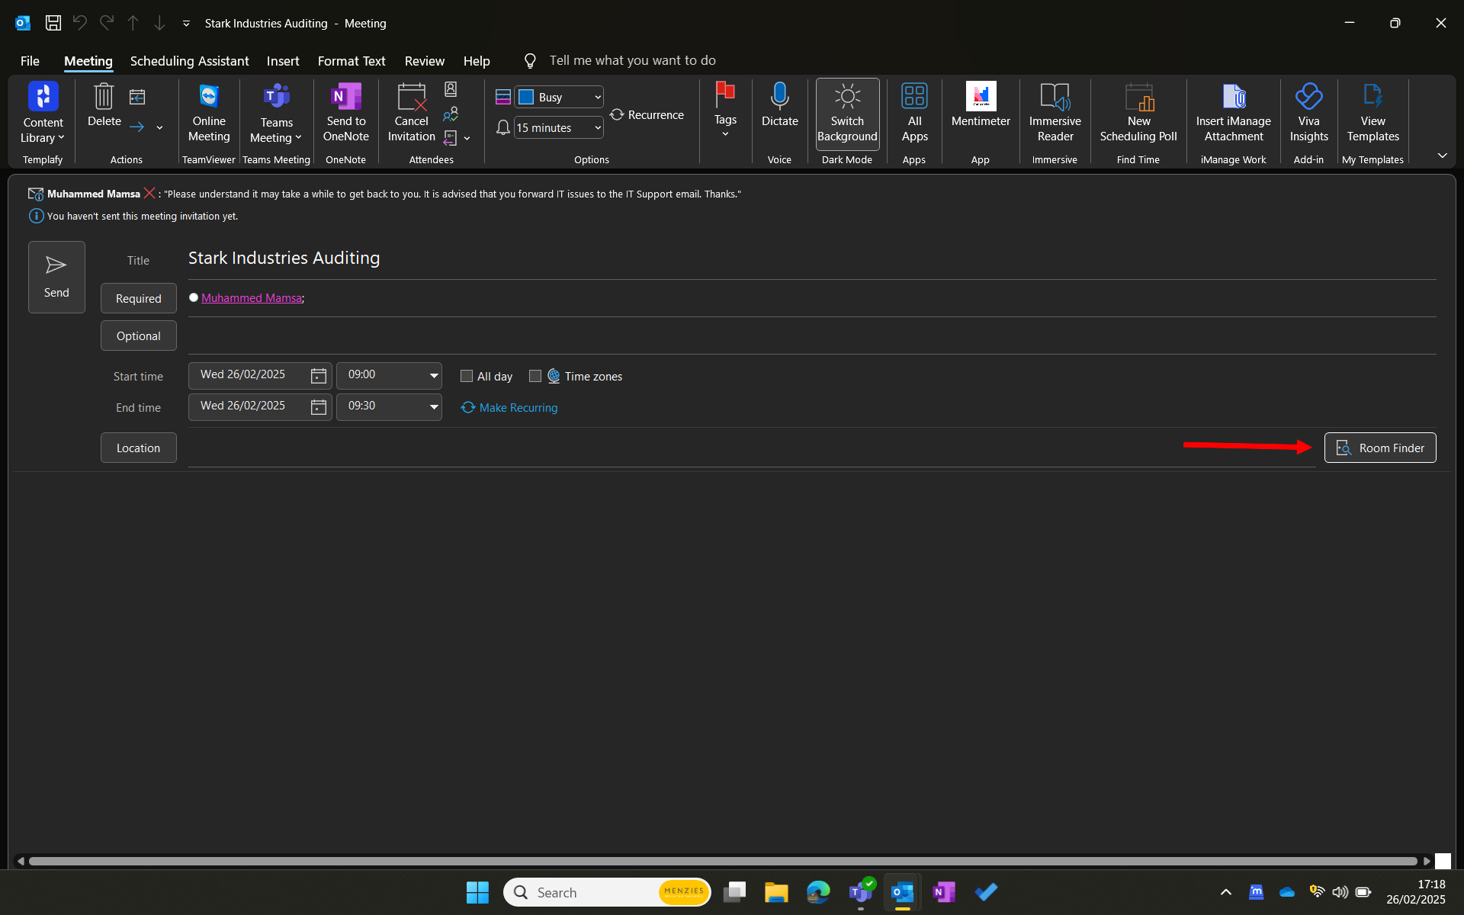Click the horizontal scrollbar at the bottom

tap(722, 861)
